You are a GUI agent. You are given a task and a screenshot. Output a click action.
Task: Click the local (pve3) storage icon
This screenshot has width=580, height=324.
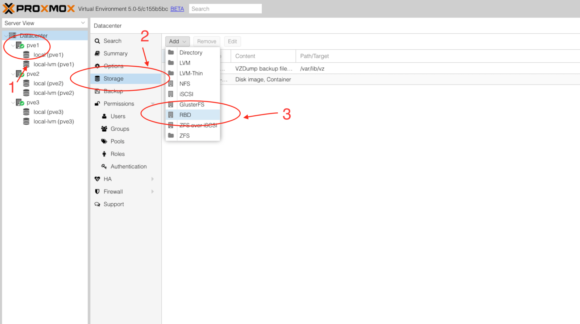[26, 112]
